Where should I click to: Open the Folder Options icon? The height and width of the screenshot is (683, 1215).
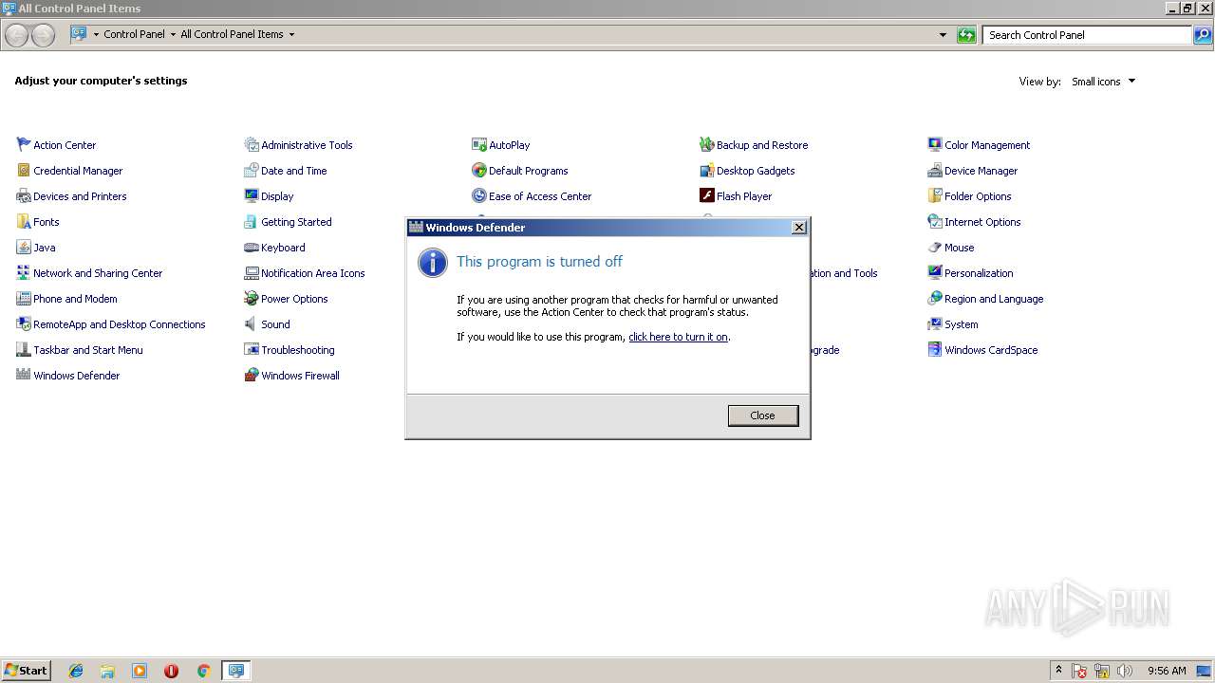pos(935,196)
